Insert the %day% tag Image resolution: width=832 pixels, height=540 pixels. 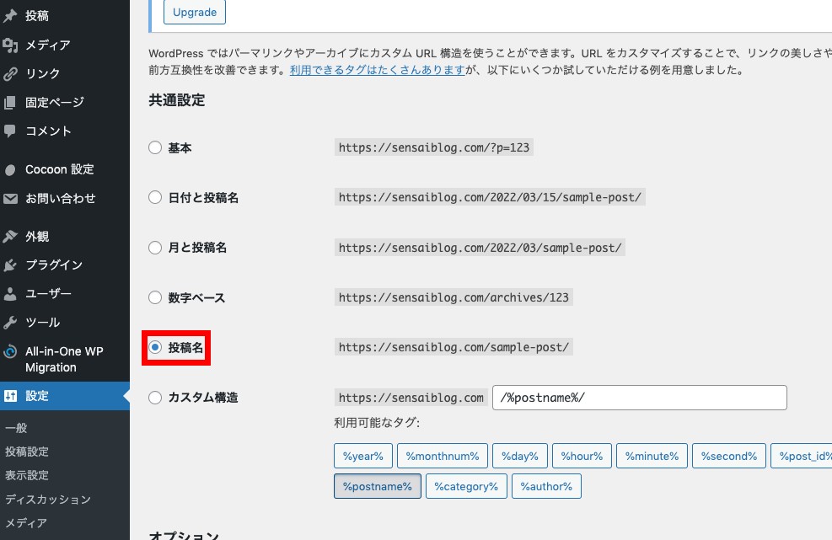coord(520,457)
